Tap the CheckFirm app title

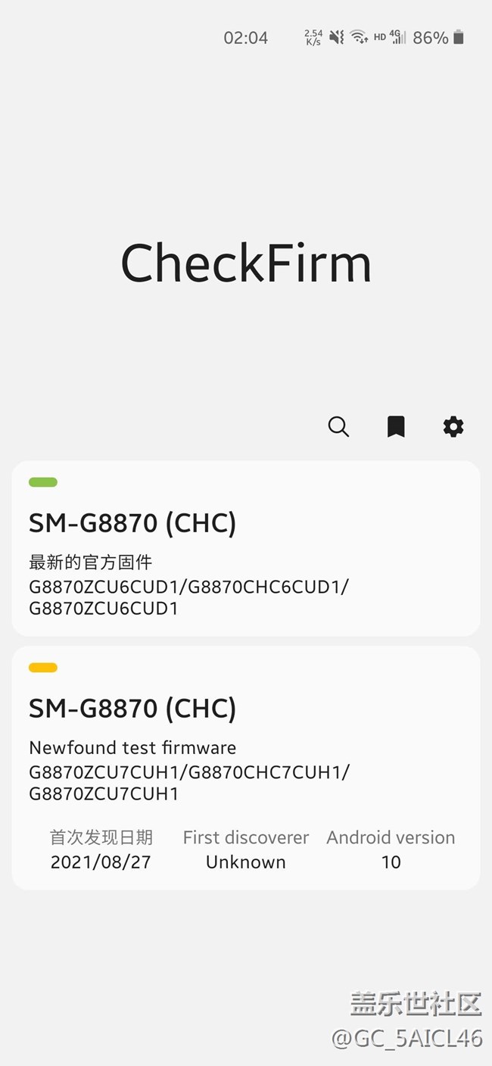coord(246,263)
